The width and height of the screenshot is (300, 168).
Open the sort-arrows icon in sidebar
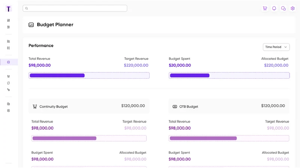(8, 48)
